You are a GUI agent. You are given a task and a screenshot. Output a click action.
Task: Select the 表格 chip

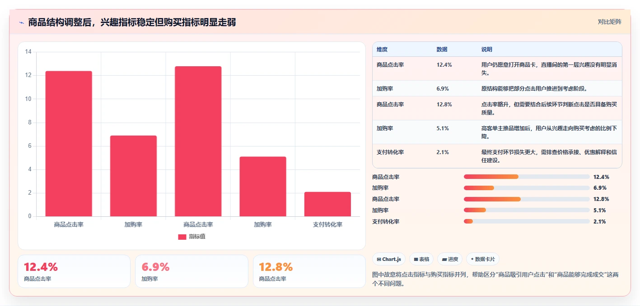(421, 259)
